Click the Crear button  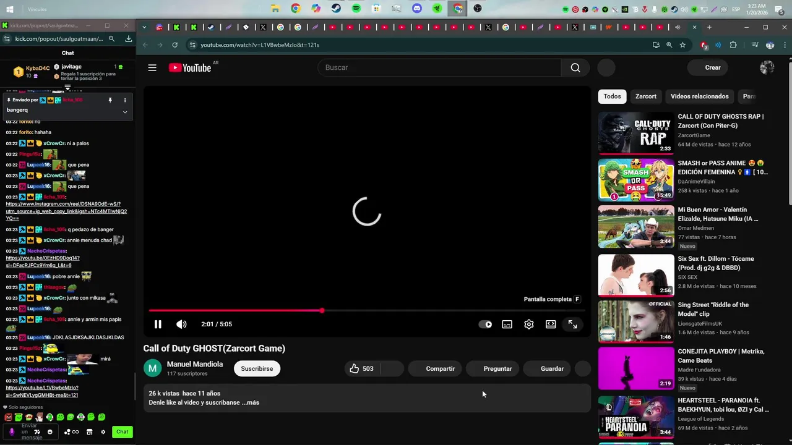pos(707,67)
